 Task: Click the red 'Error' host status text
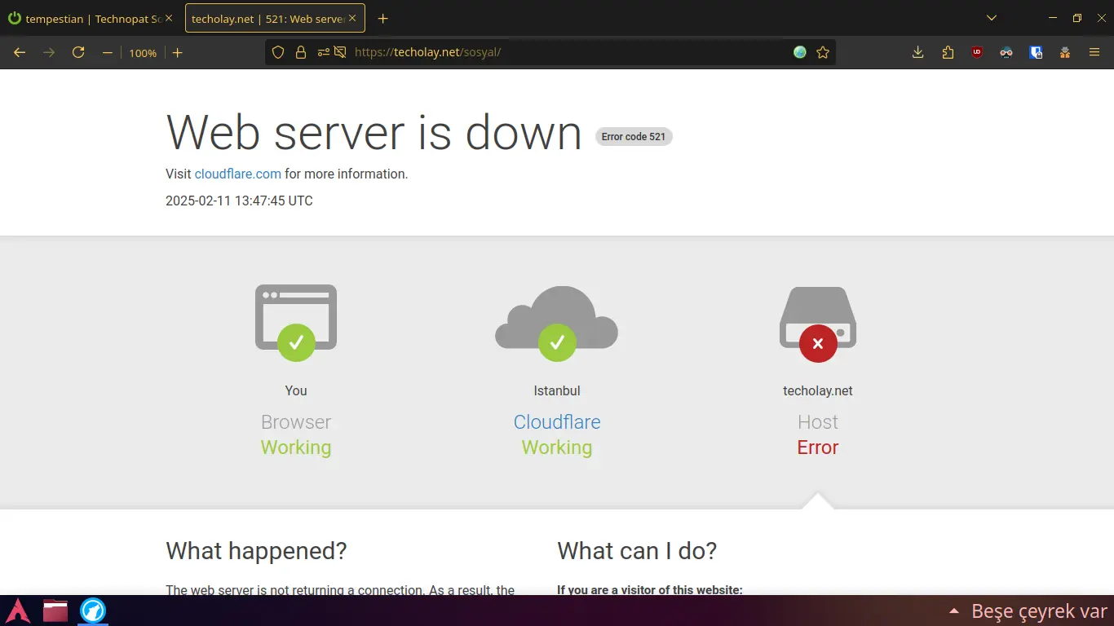[x=818, y=447]
